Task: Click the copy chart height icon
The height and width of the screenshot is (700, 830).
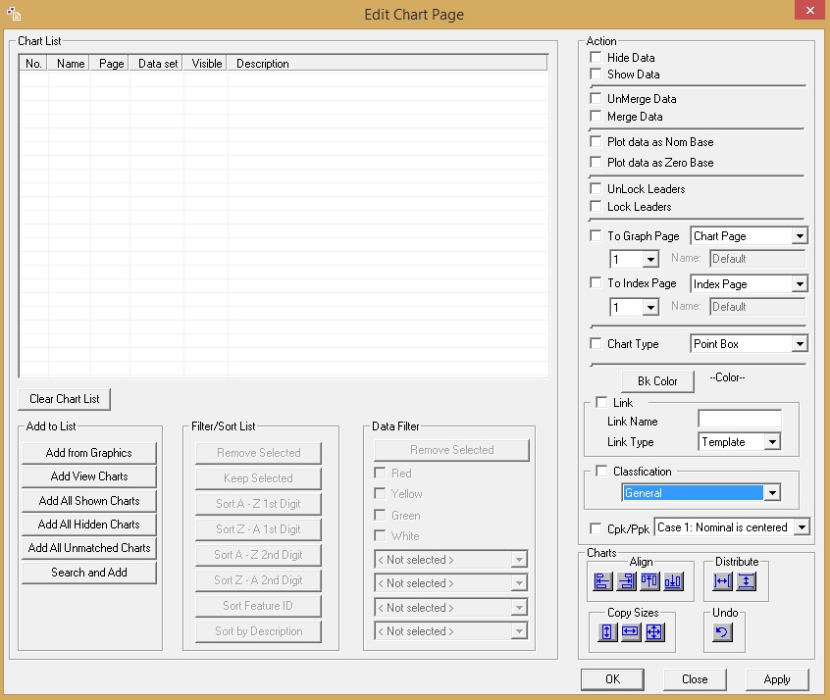Action: 604,631
